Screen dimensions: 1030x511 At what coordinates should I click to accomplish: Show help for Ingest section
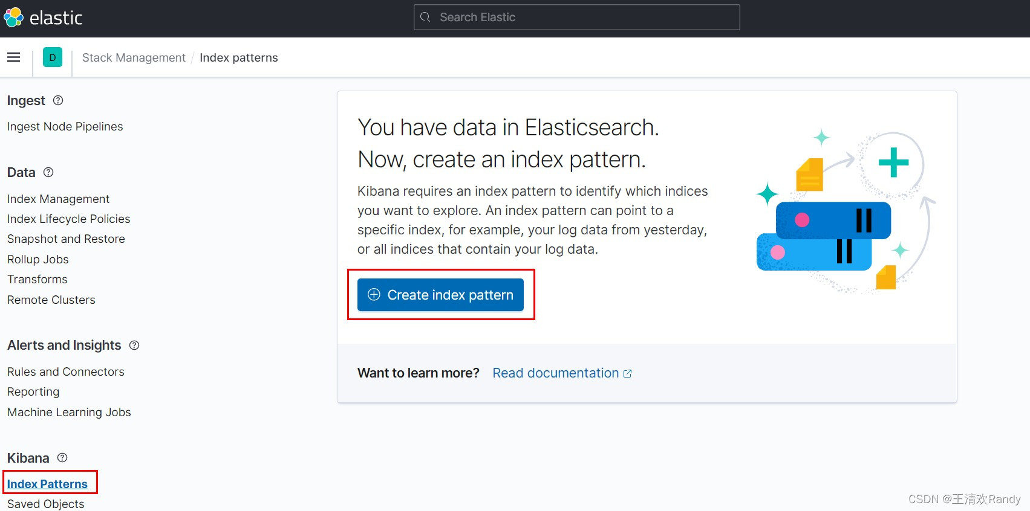pyautogui.click(x=58, y=100)
